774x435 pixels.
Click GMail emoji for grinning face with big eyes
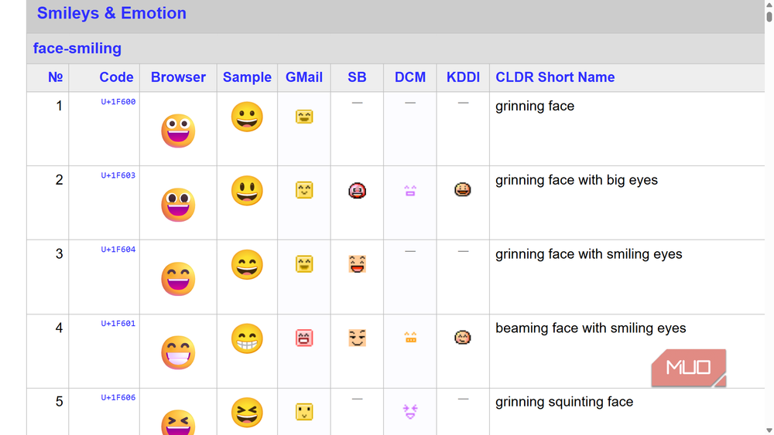tap(304, 190)
